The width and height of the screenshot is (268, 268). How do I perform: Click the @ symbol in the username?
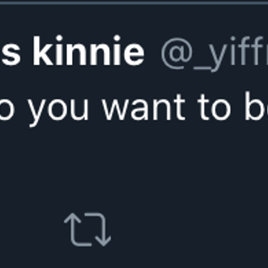(177, 54)
